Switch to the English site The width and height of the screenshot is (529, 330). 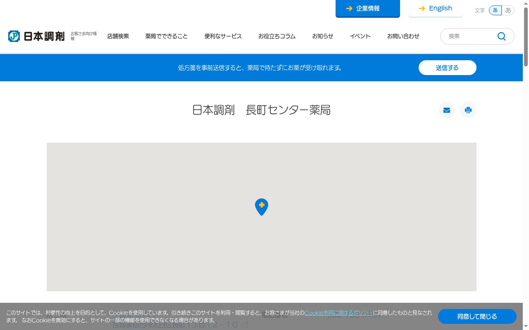coord(435,9)
